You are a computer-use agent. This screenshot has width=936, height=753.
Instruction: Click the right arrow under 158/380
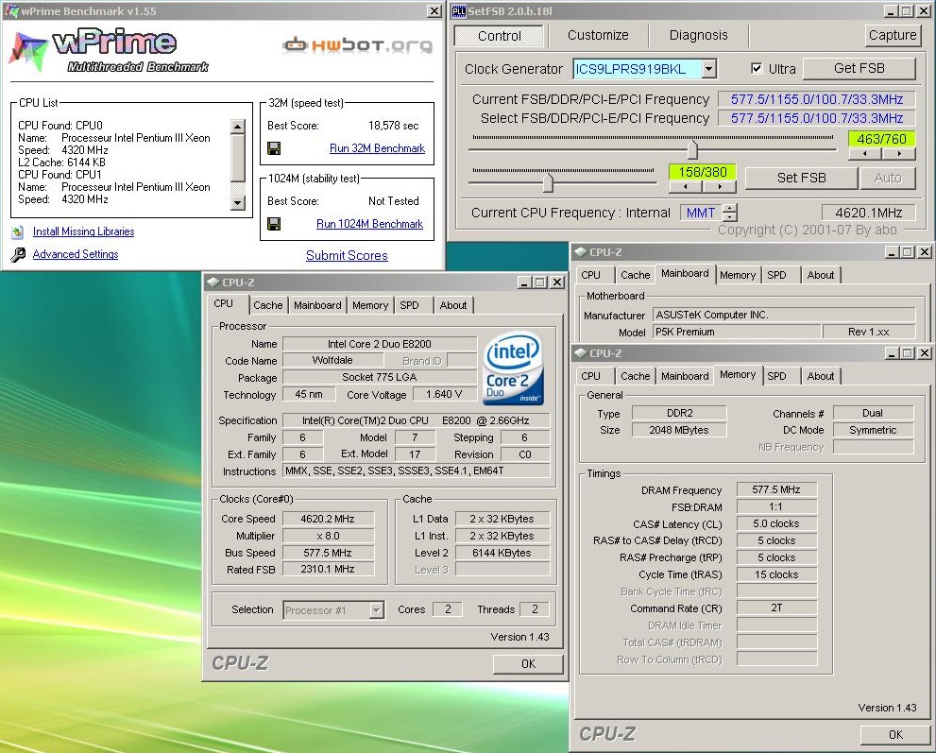tap(720, 187)
